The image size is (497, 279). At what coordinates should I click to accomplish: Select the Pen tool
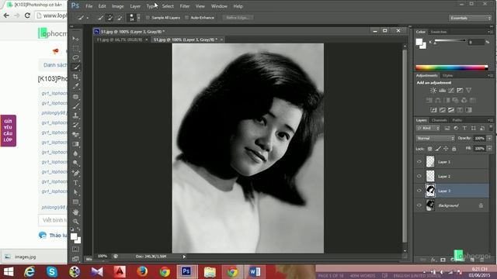(75, 174)
